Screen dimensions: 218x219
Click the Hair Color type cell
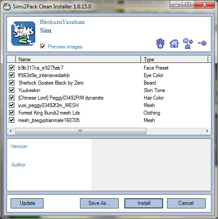click(154, 98)
